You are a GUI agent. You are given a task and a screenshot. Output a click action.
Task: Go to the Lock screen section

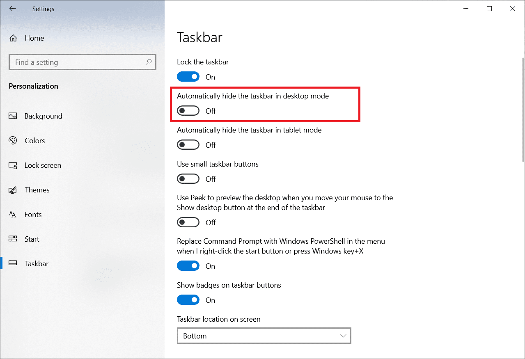click(43, 165)
